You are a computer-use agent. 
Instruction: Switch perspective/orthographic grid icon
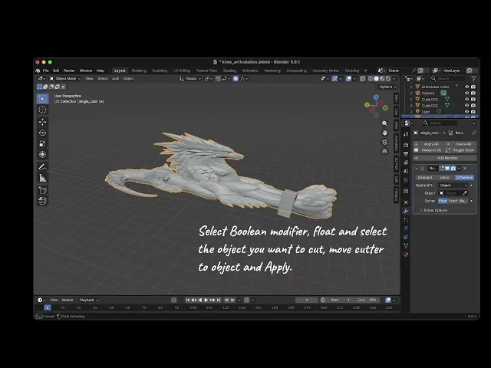pyautogui.click(x=384, y=151)
